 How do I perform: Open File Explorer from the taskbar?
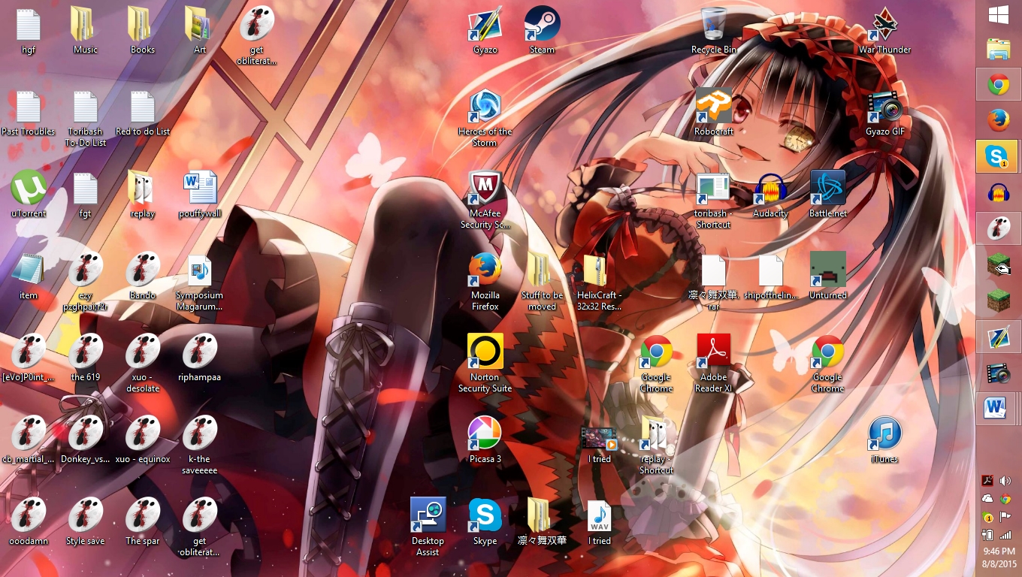pyautogui.click(x=998, y=49)
